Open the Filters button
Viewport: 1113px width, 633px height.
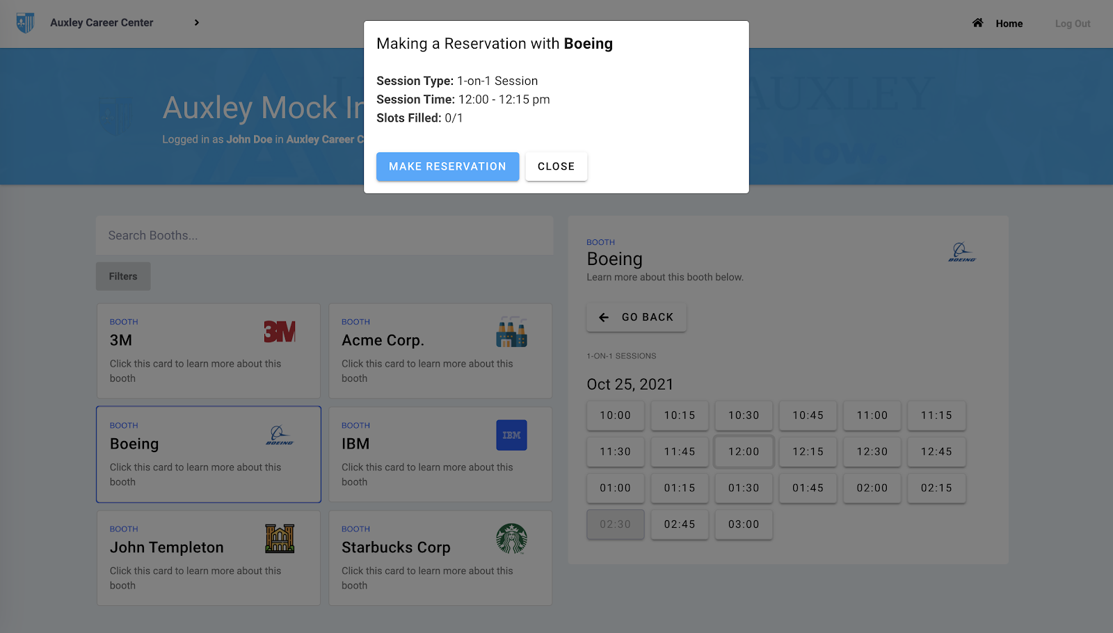(x=123, y=276)
